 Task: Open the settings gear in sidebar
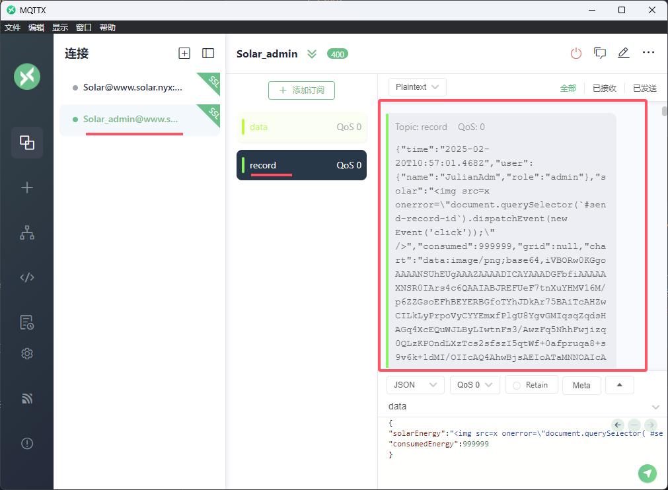coord(27,354)
